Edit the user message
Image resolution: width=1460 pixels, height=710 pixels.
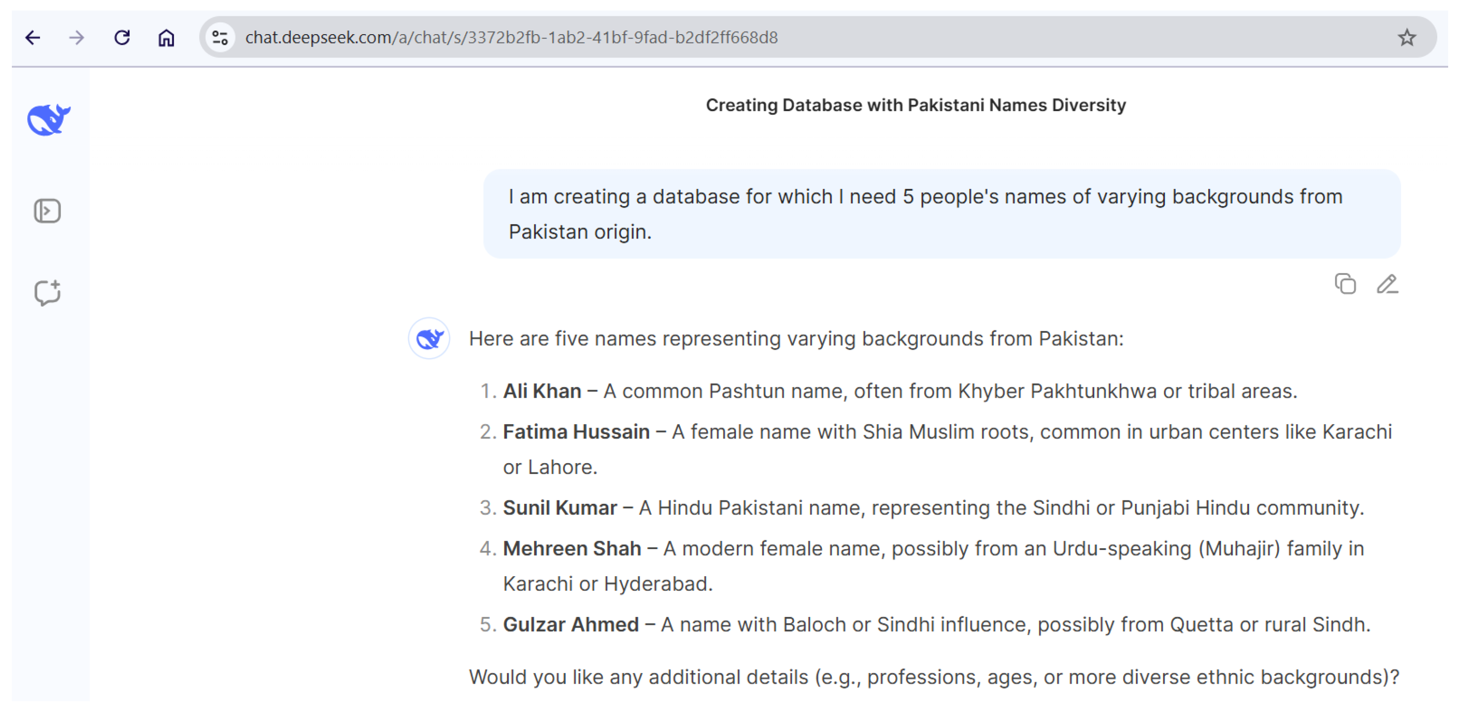pyautogui.click(x=1387, y=284)
